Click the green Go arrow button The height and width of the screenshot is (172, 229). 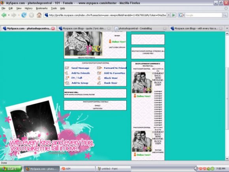tap(173, 15)
